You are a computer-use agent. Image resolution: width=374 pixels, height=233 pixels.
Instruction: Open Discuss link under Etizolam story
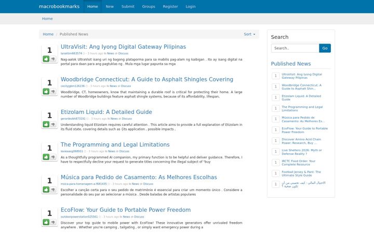click(x=127, y=119)
